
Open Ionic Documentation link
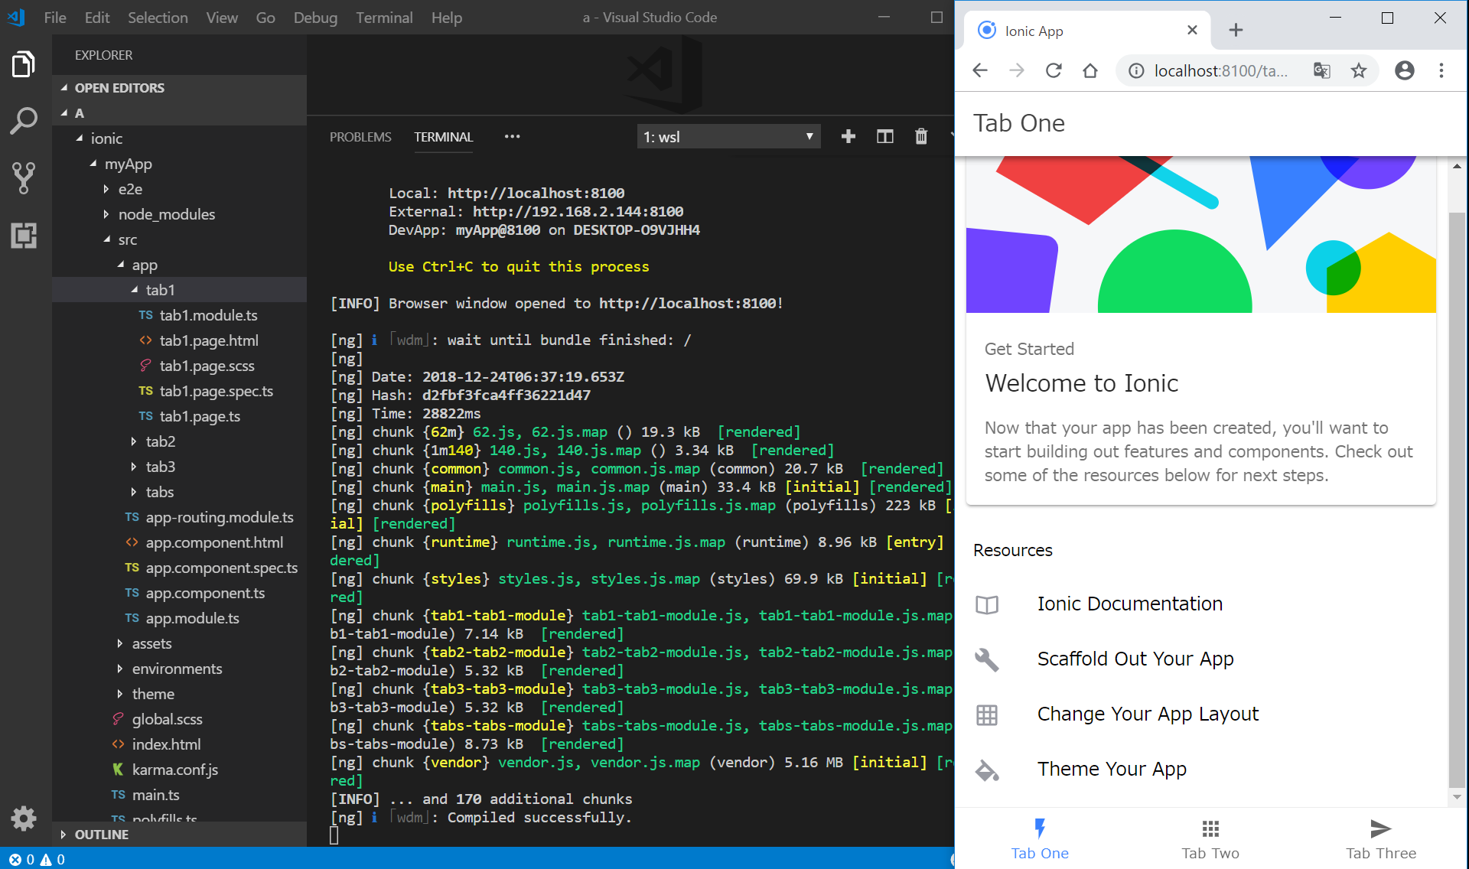coord(1129,604)
